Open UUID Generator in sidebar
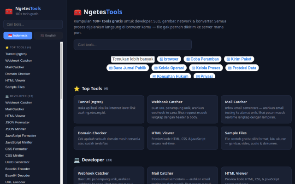The width and height of the screenshot is (295, 184). coord(18,162)
